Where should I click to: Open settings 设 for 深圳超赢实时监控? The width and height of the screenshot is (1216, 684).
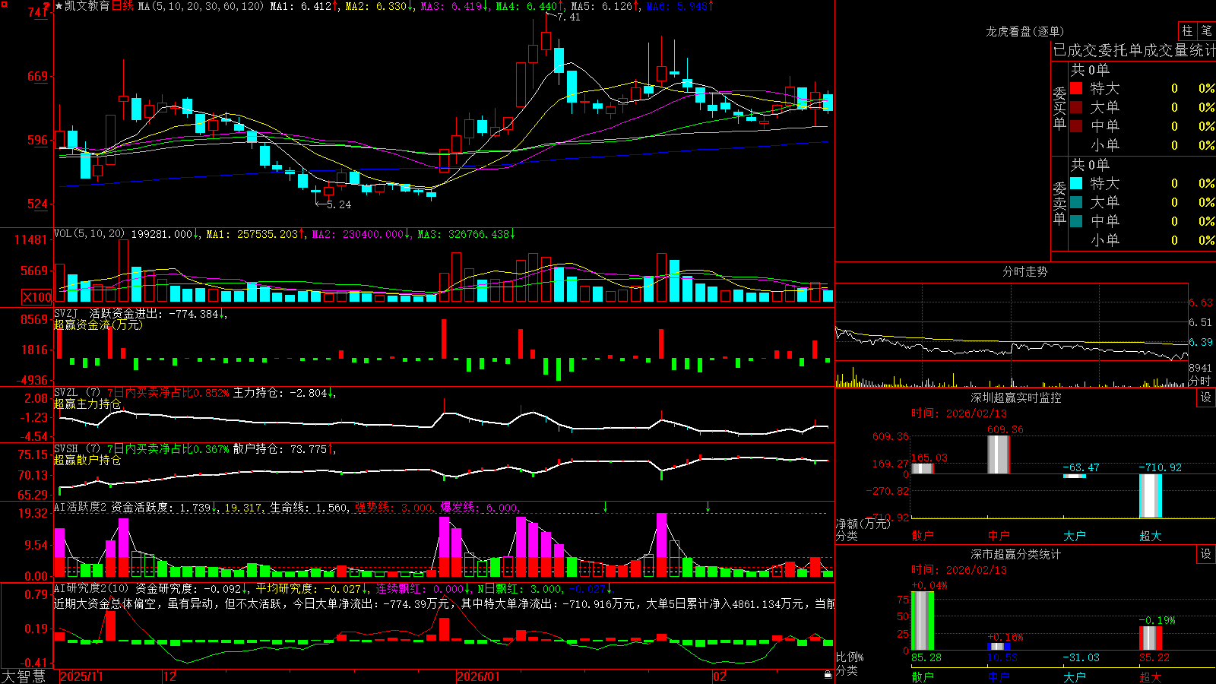coord(1206,397)
